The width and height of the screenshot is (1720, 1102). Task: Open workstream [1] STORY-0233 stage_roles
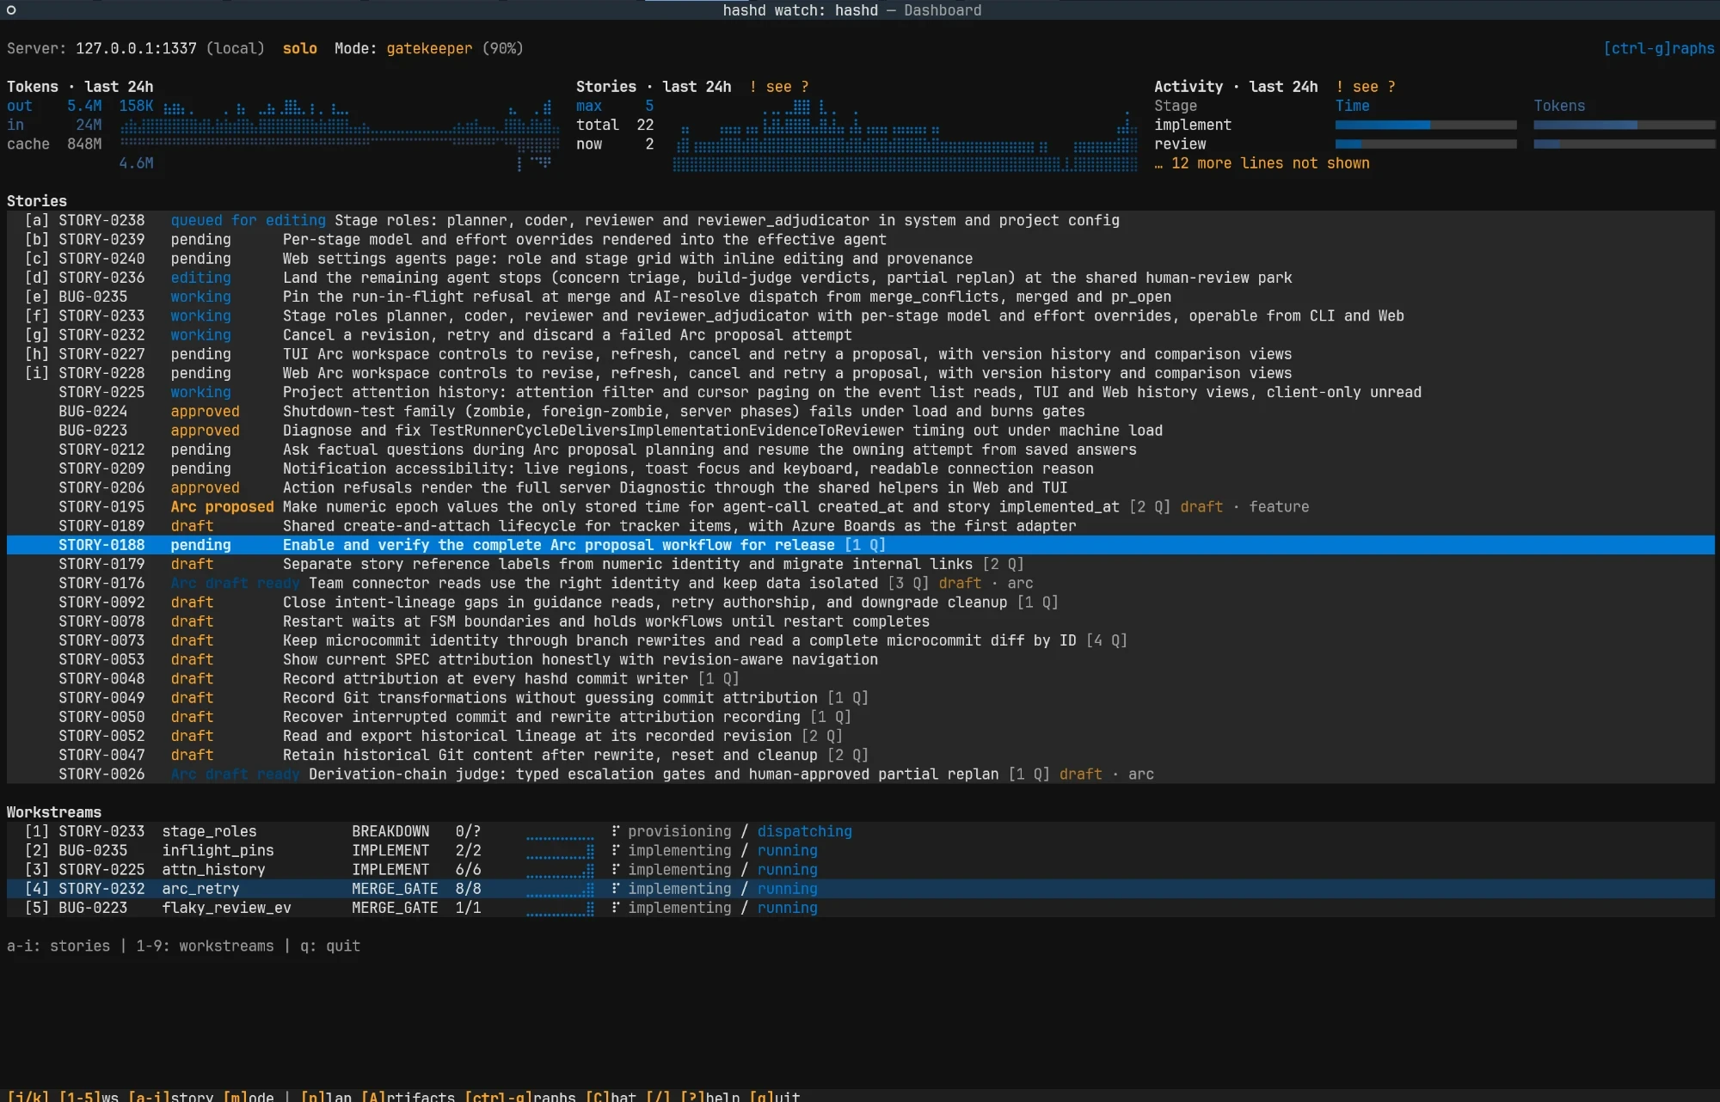[x=860, y=831]
